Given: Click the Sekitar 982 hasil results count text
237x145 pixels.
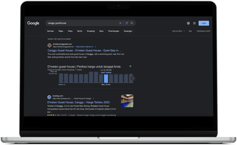Looking at the screenshot, I should click(x=59, y=39).
